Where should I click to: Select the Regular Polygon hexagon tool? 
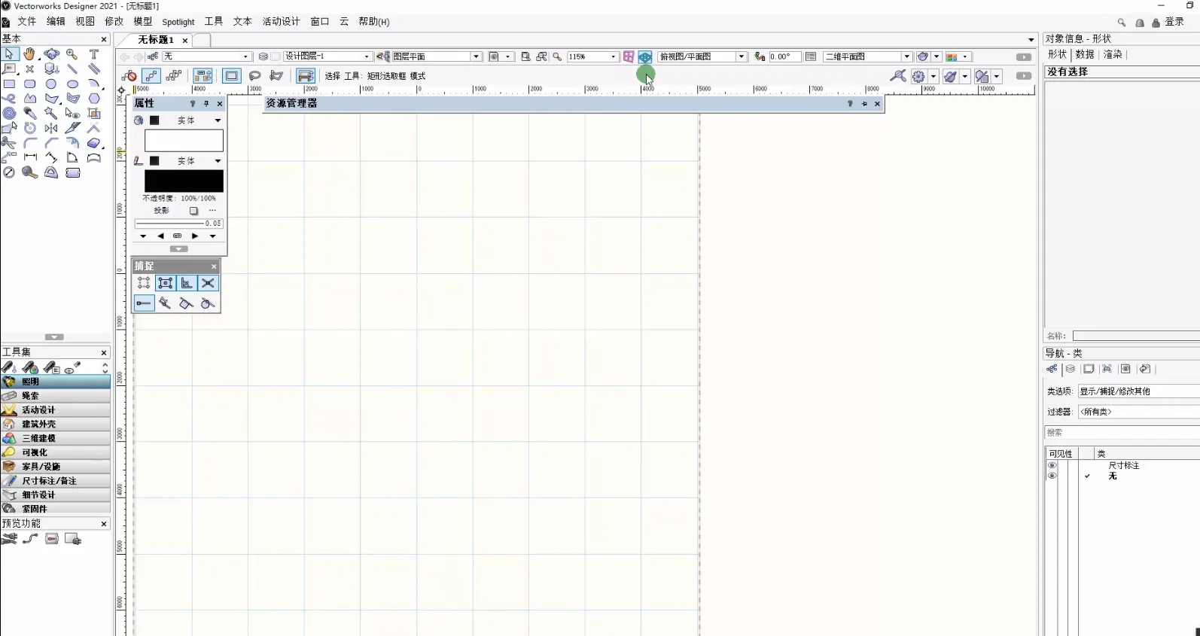coord(94,99)
